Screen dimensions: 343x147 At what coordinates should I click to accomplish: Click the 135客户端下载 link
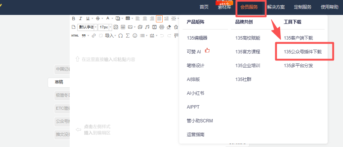click(298, 38)
